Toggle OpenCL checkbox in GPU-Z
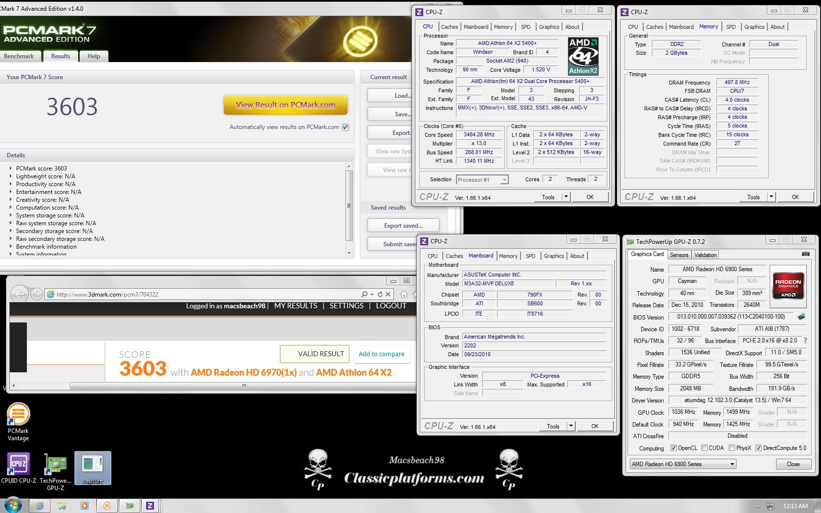Viewport: 821px width, 513px height. tap(673, 448)
